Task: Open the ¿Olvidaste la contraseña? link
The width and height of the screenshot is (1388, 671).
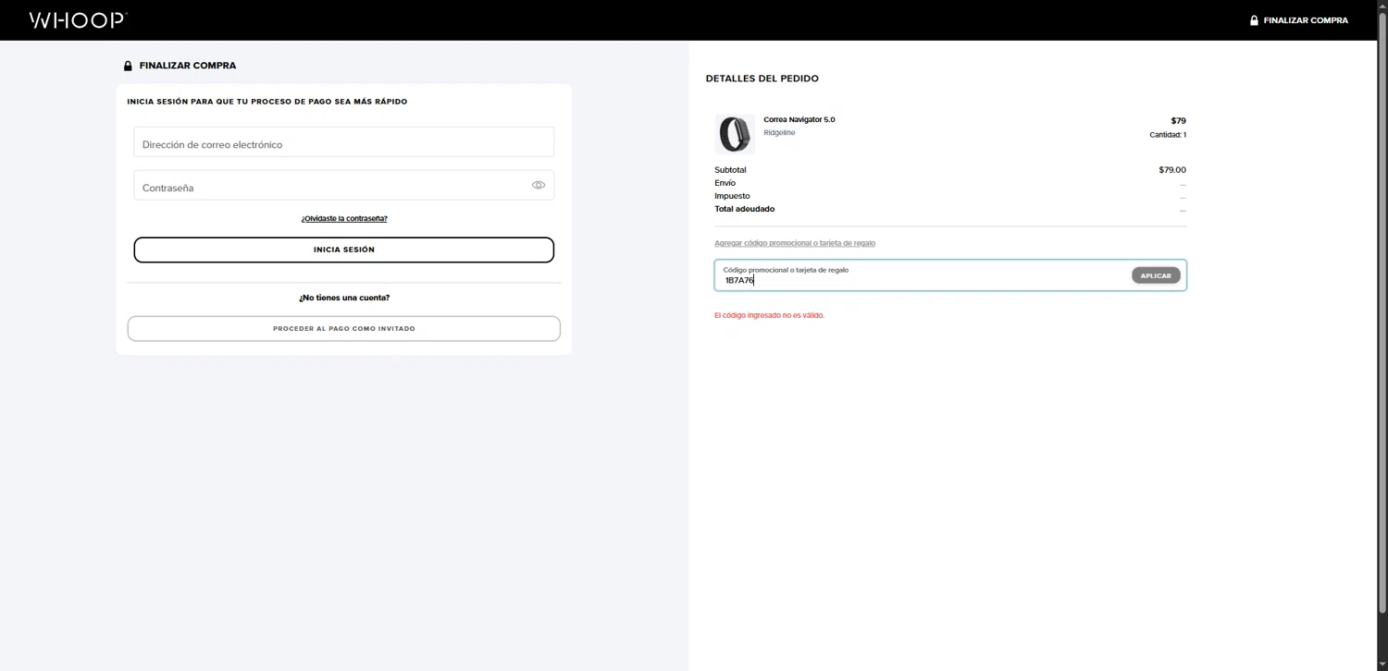Action: (x=344, y=219)
